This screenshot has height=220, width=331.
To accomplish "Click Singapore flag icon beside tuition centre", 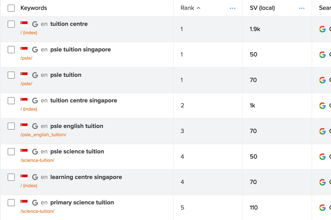I will (x=24, y=24).
